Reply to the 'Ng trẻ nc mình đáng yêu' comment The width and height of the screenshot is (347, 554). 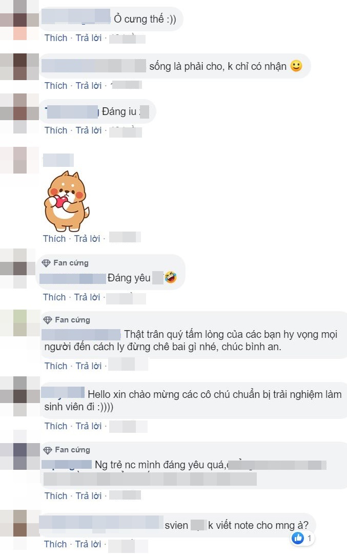click(x=89, y=495)
